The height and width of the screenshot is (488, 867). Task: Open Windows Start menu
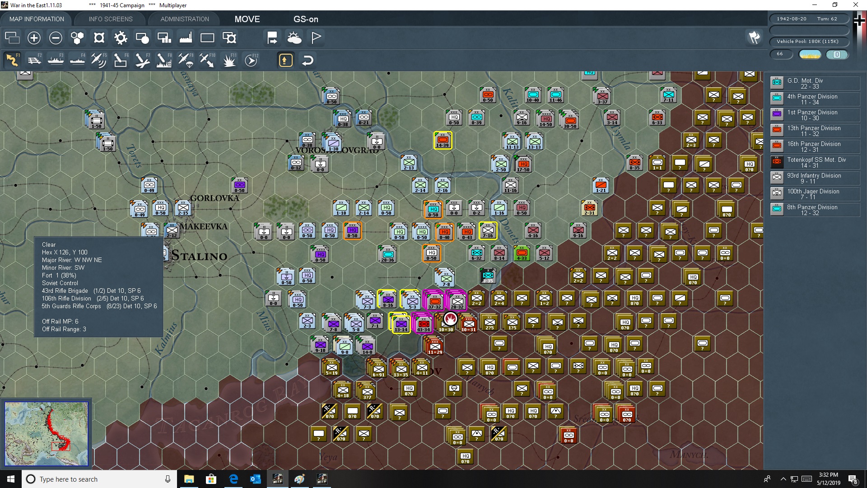pos(11,479)
